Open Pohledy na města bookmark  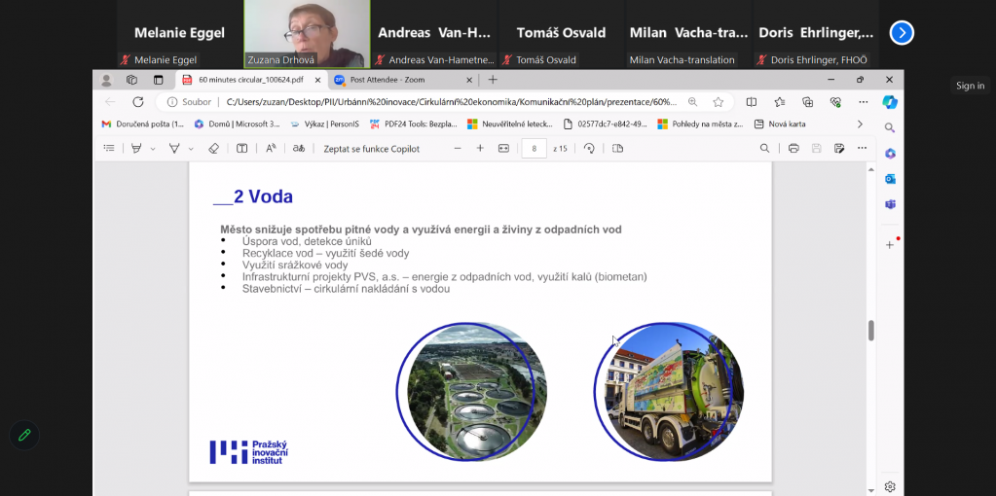click(701, 124)
